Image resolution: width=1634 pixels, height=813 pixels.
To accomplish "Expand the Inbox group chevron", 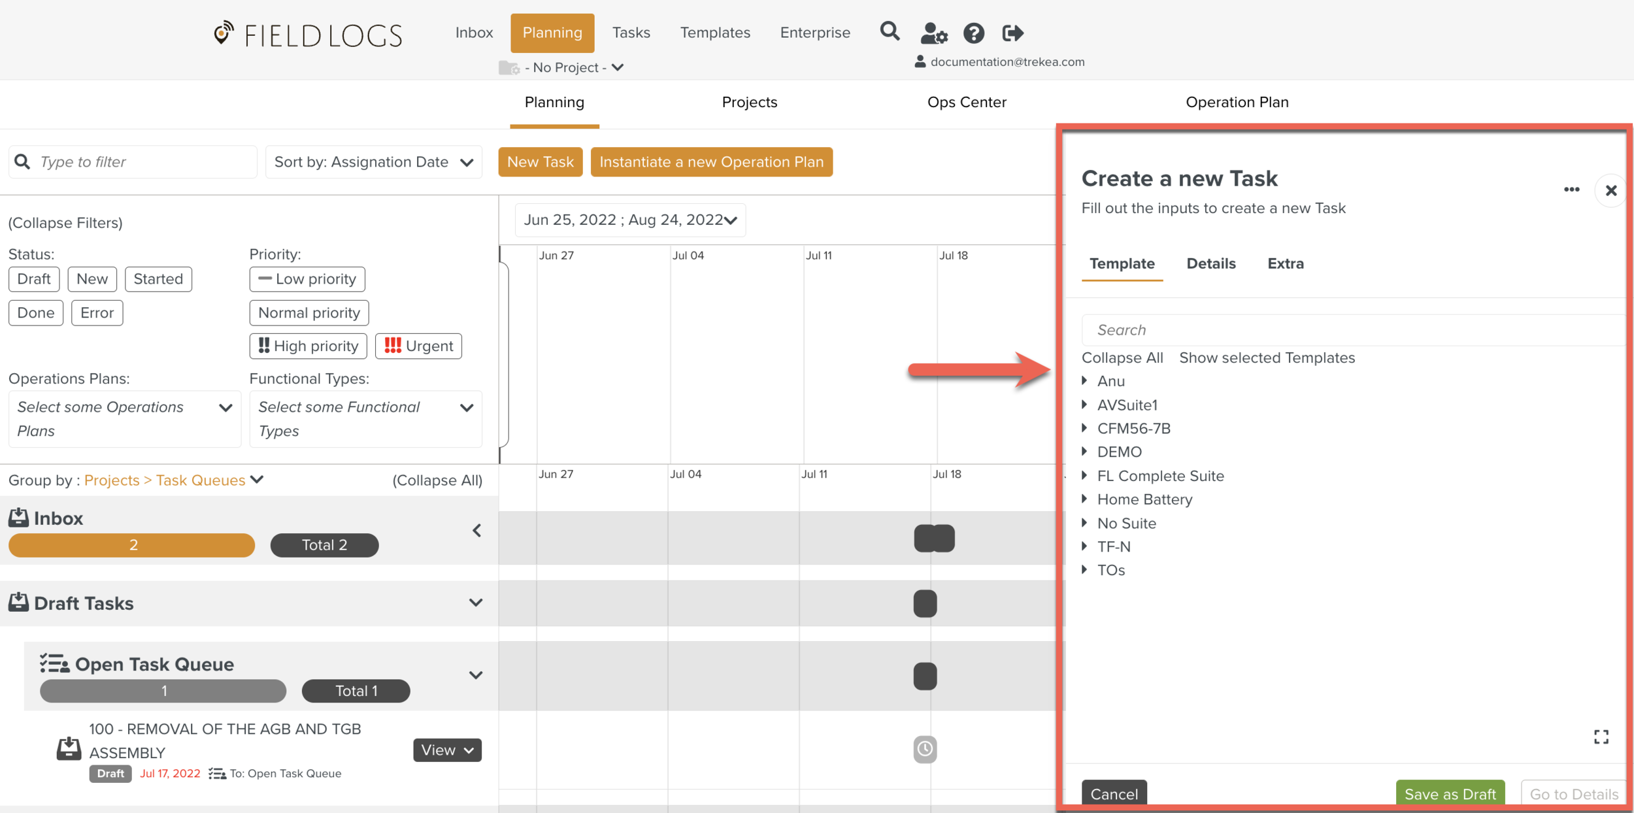I will pyautogui.click(x=477, y=530).
